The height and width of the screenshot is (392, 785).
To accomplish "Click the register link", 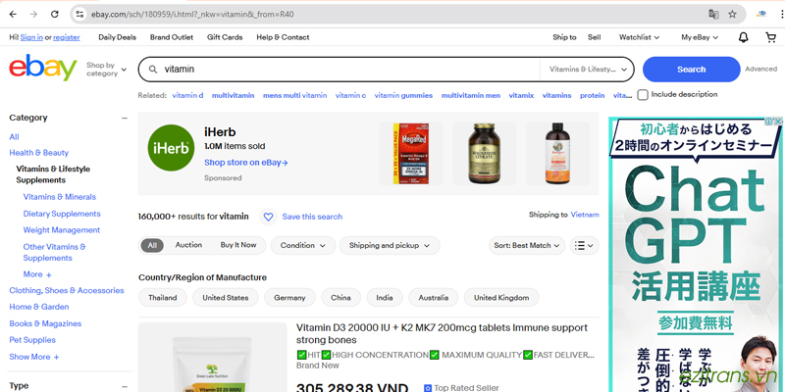I will pos(67,37).
